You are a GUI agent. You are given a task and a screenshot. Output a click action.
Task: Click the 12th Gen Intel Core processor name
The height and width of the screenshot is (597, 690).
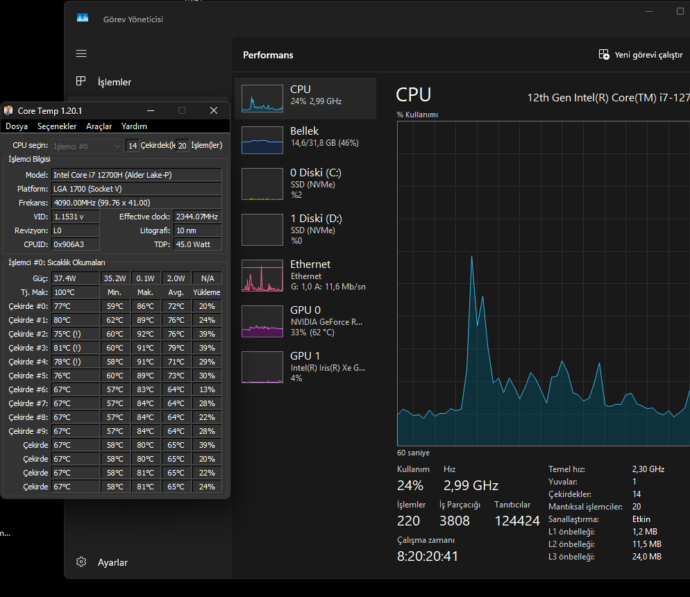pos(609,98)
